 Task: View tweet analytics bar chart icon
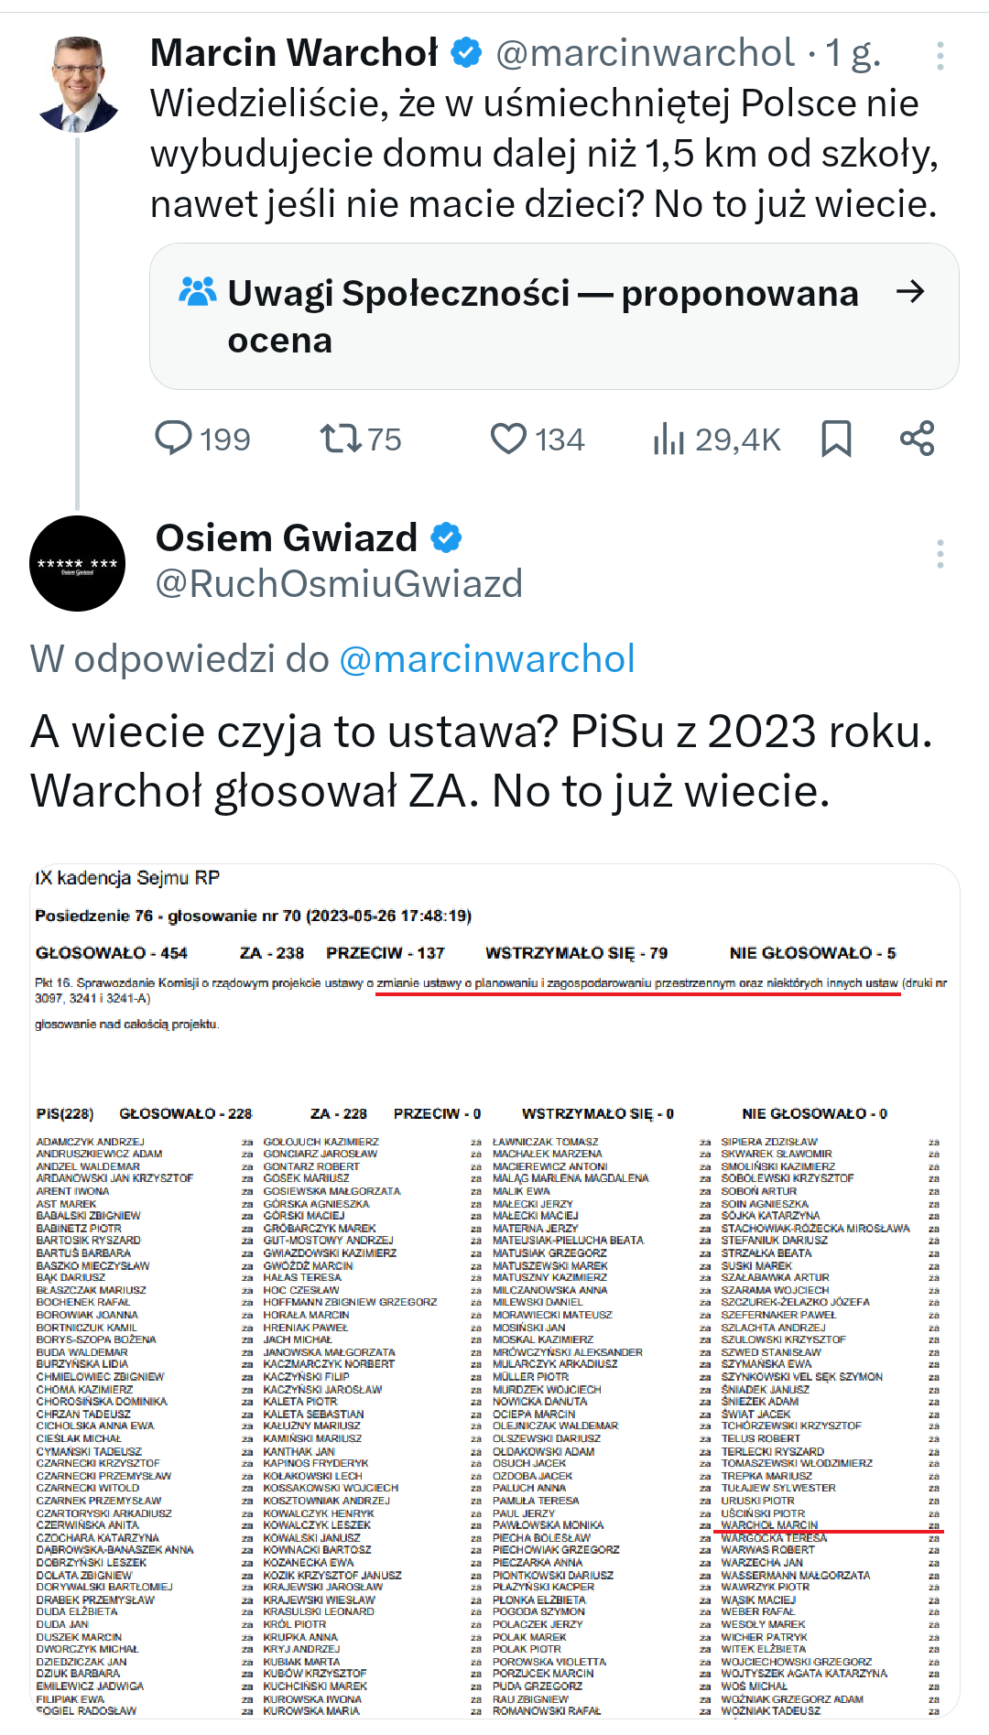tap(668, 439)
